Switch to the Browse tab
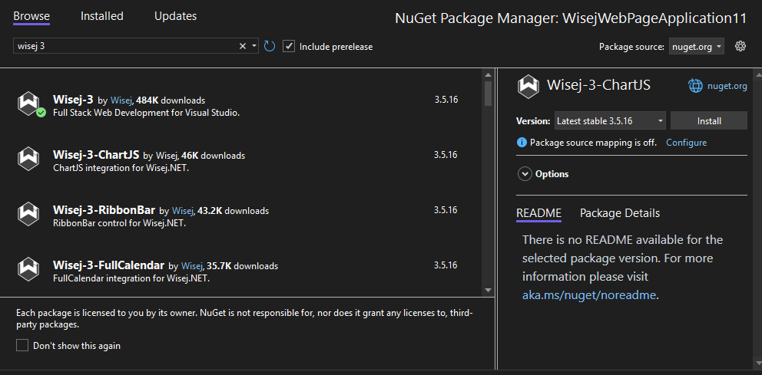762x375 pixels. [x=31, y=16]
